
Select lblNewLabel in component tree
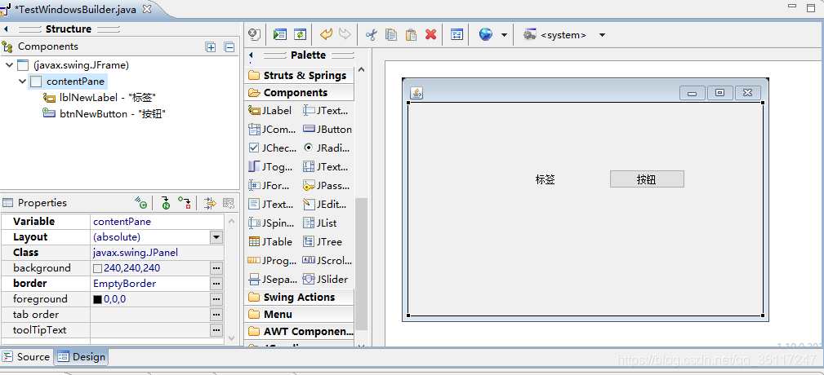click(x=100, y=98)
